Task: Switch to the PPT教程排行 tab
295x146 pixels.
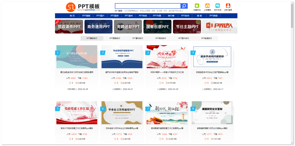Action: tap(206, 38)
